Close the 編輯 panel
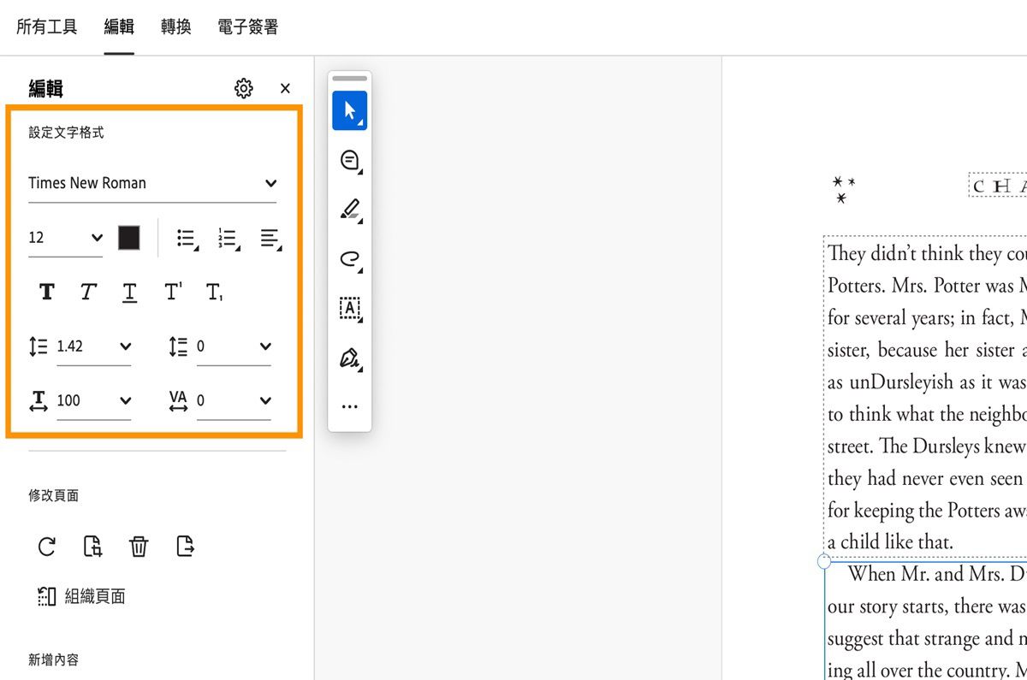The height and width of the screenshot is (680, 1027). (x=285, y=88)
